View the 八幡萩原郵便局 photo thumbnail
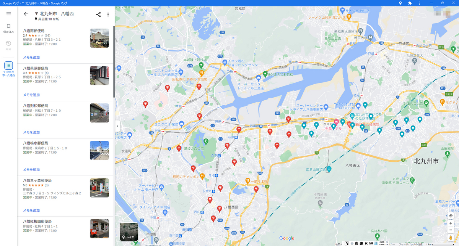 tap(99, 76)
